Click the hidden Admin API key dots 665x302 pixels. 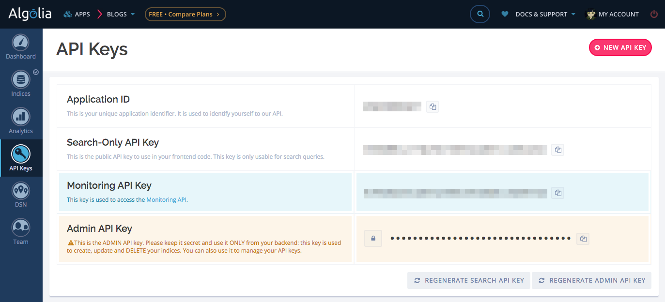coord(480,238)
